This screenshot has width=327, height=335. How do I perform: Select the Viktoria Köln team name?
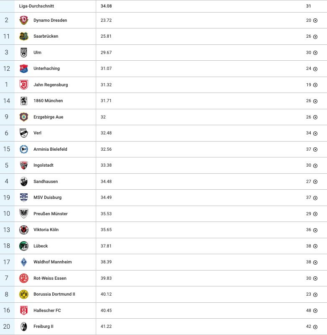tap(46, 229)
